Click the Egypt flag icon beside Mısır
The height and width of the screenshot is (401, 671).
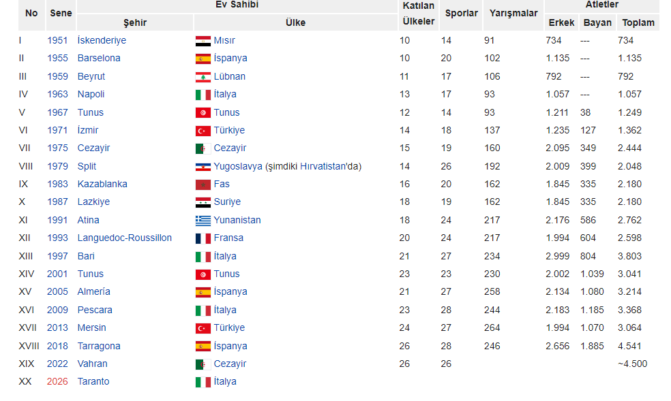(x=203, y=41)
